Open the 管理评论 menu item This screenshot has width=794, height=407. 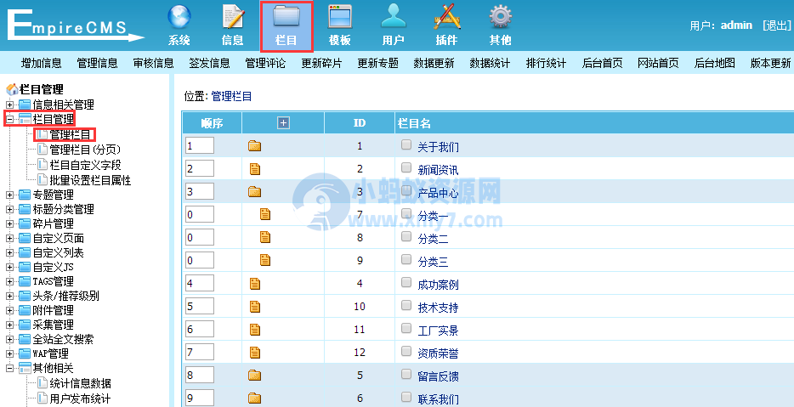click(265, 63)
